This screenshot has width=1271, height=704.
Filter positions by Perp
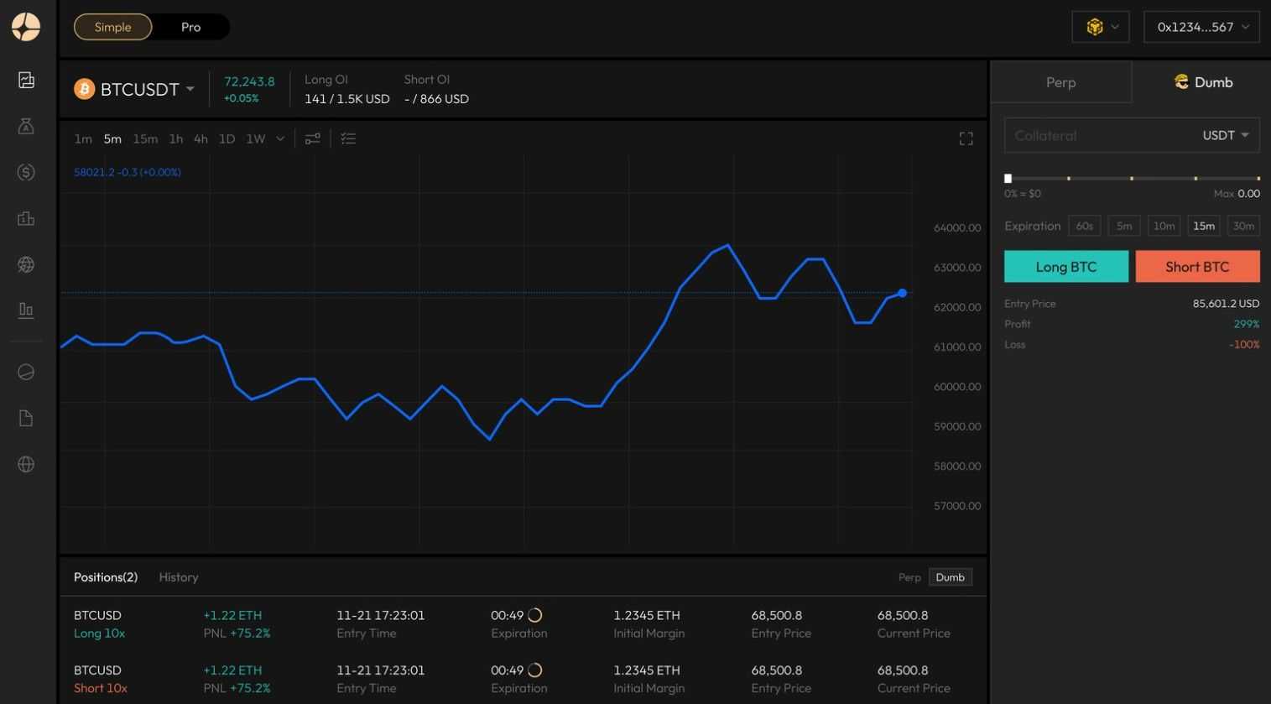909,577
